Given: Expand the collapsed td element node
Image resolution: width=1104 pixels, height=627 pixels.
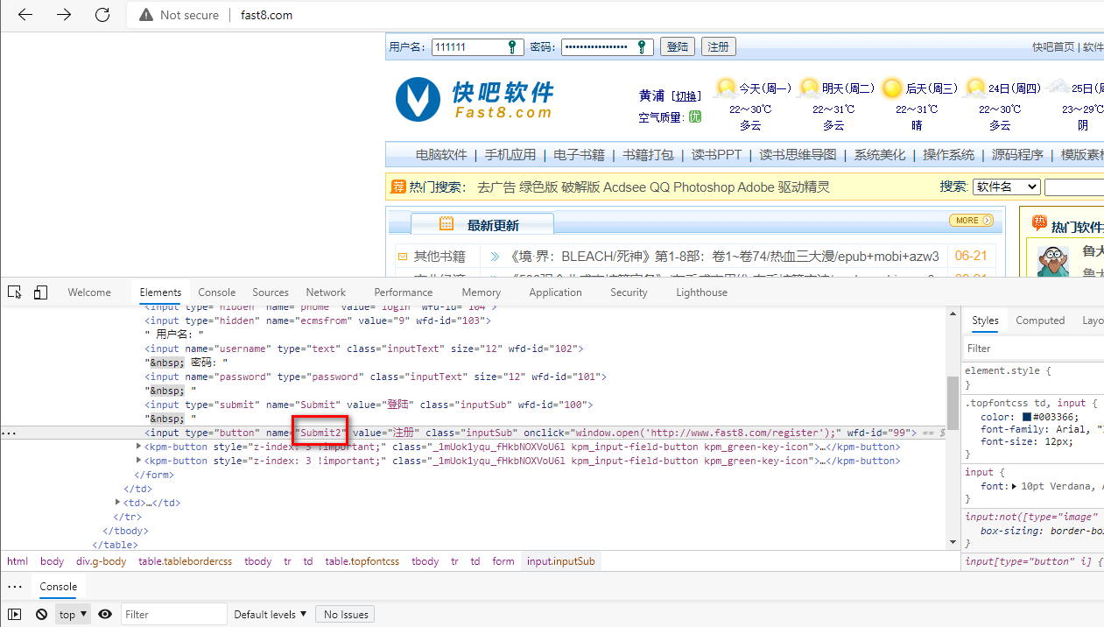Looking at the screenshot, I should (x=118, y=503).
